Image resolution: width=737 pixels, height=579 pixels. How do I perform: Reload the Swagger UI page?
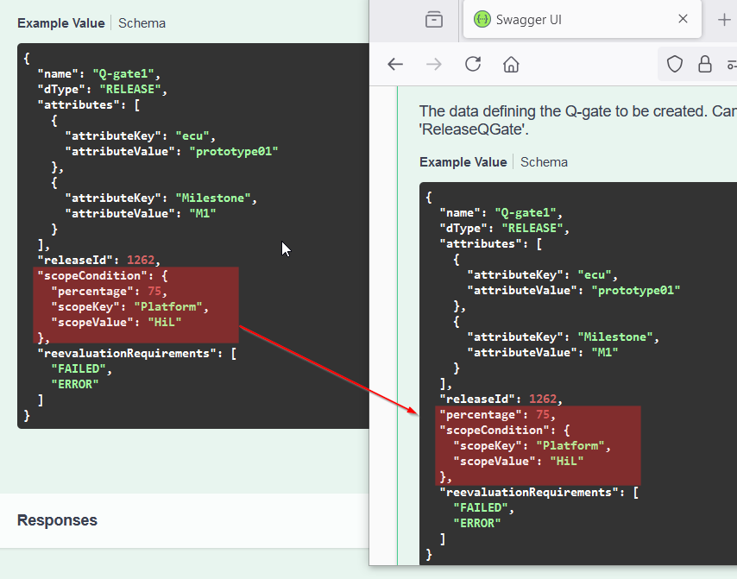[473, 65]
